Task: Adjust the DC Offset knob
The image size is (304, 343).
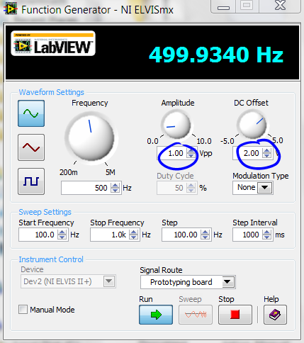Action: (252, 125)
